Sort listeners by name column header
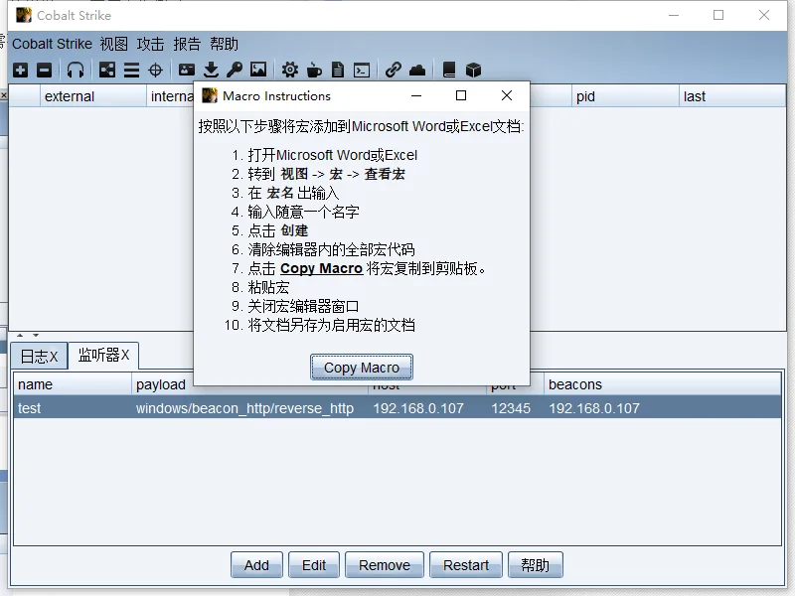 pos(73,384)
